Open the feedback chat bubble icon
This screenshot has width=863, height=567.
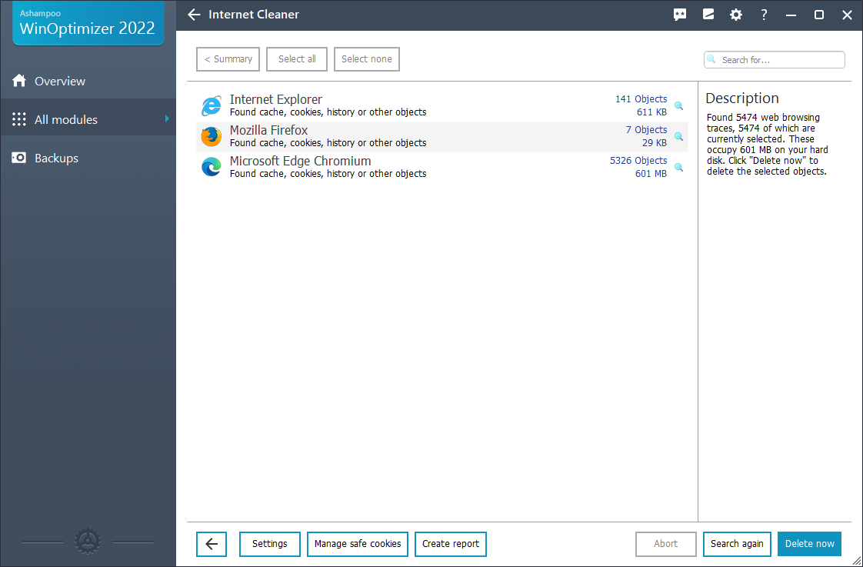pos(680,15)
